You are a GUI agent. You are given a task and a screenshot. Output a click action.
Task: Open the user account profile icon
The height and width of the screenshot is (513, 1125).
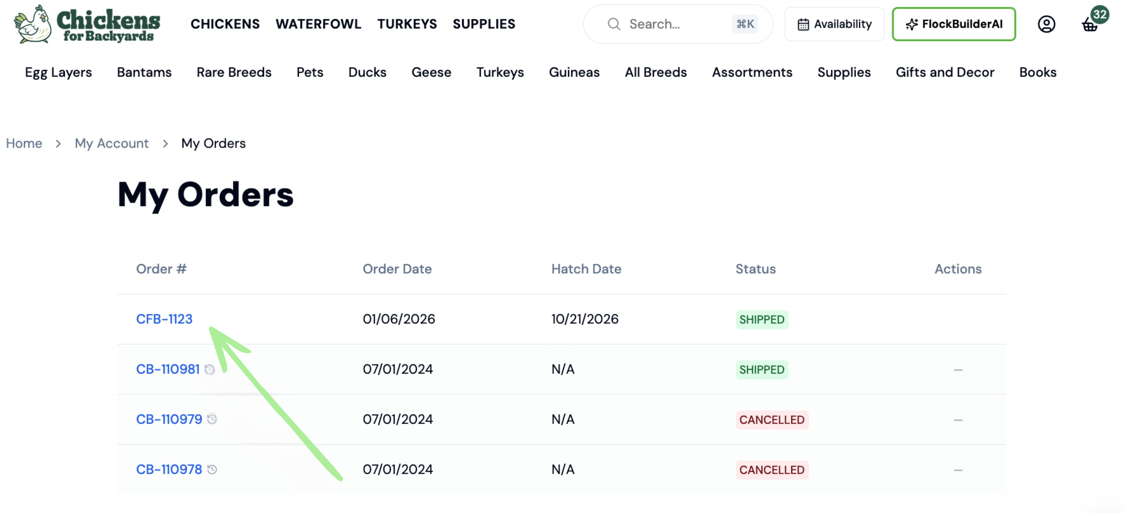(x=1046, y=24)
